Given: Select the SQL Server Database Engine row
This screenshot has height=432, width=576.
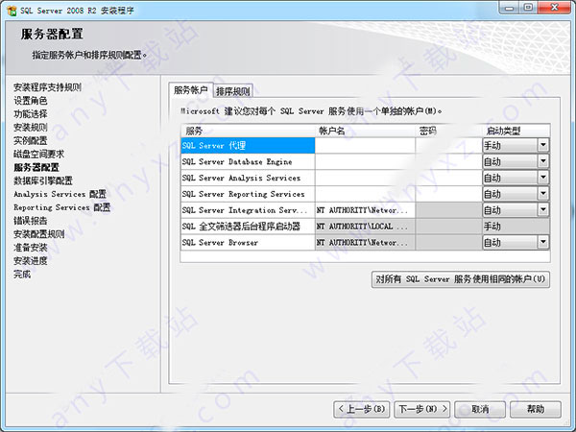Looking at the screenshot, I should (x=248, y=161).
